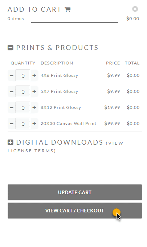Focus the 8X12 Print quantity field

(23, 107)
